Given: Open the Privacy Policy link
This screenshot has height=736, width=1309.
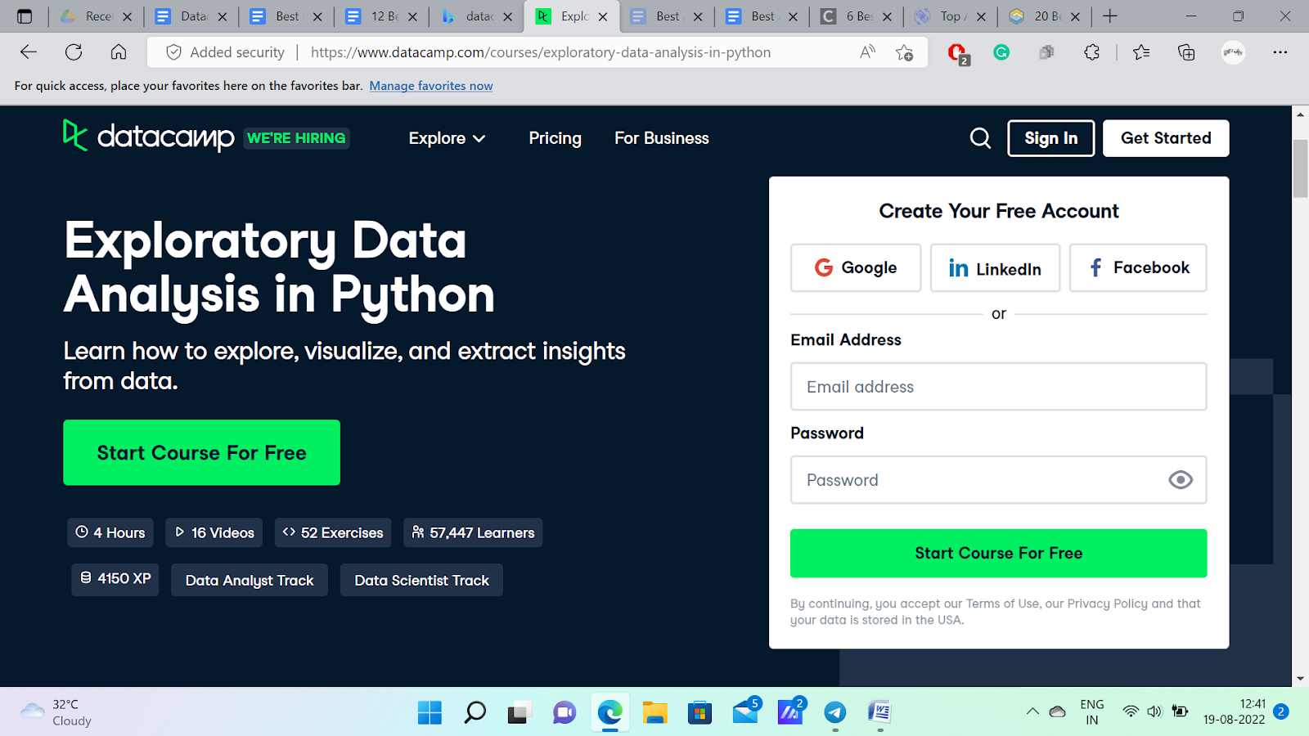Looking at the screenshot, I should pos(1107,604).
